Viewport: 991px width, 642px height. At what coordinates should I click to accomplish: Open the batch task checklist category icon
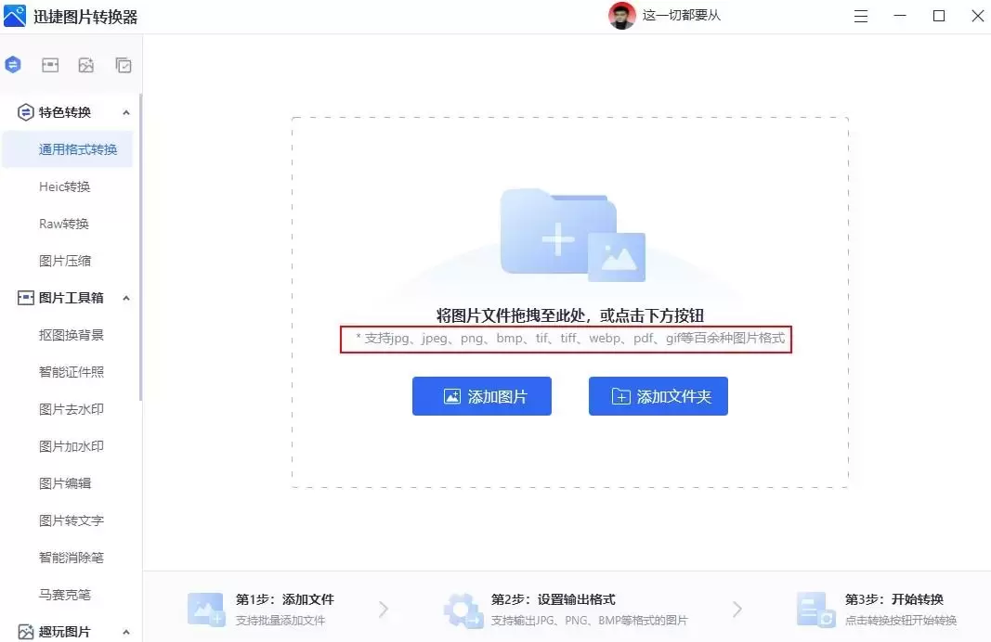(x=124, y=65)
